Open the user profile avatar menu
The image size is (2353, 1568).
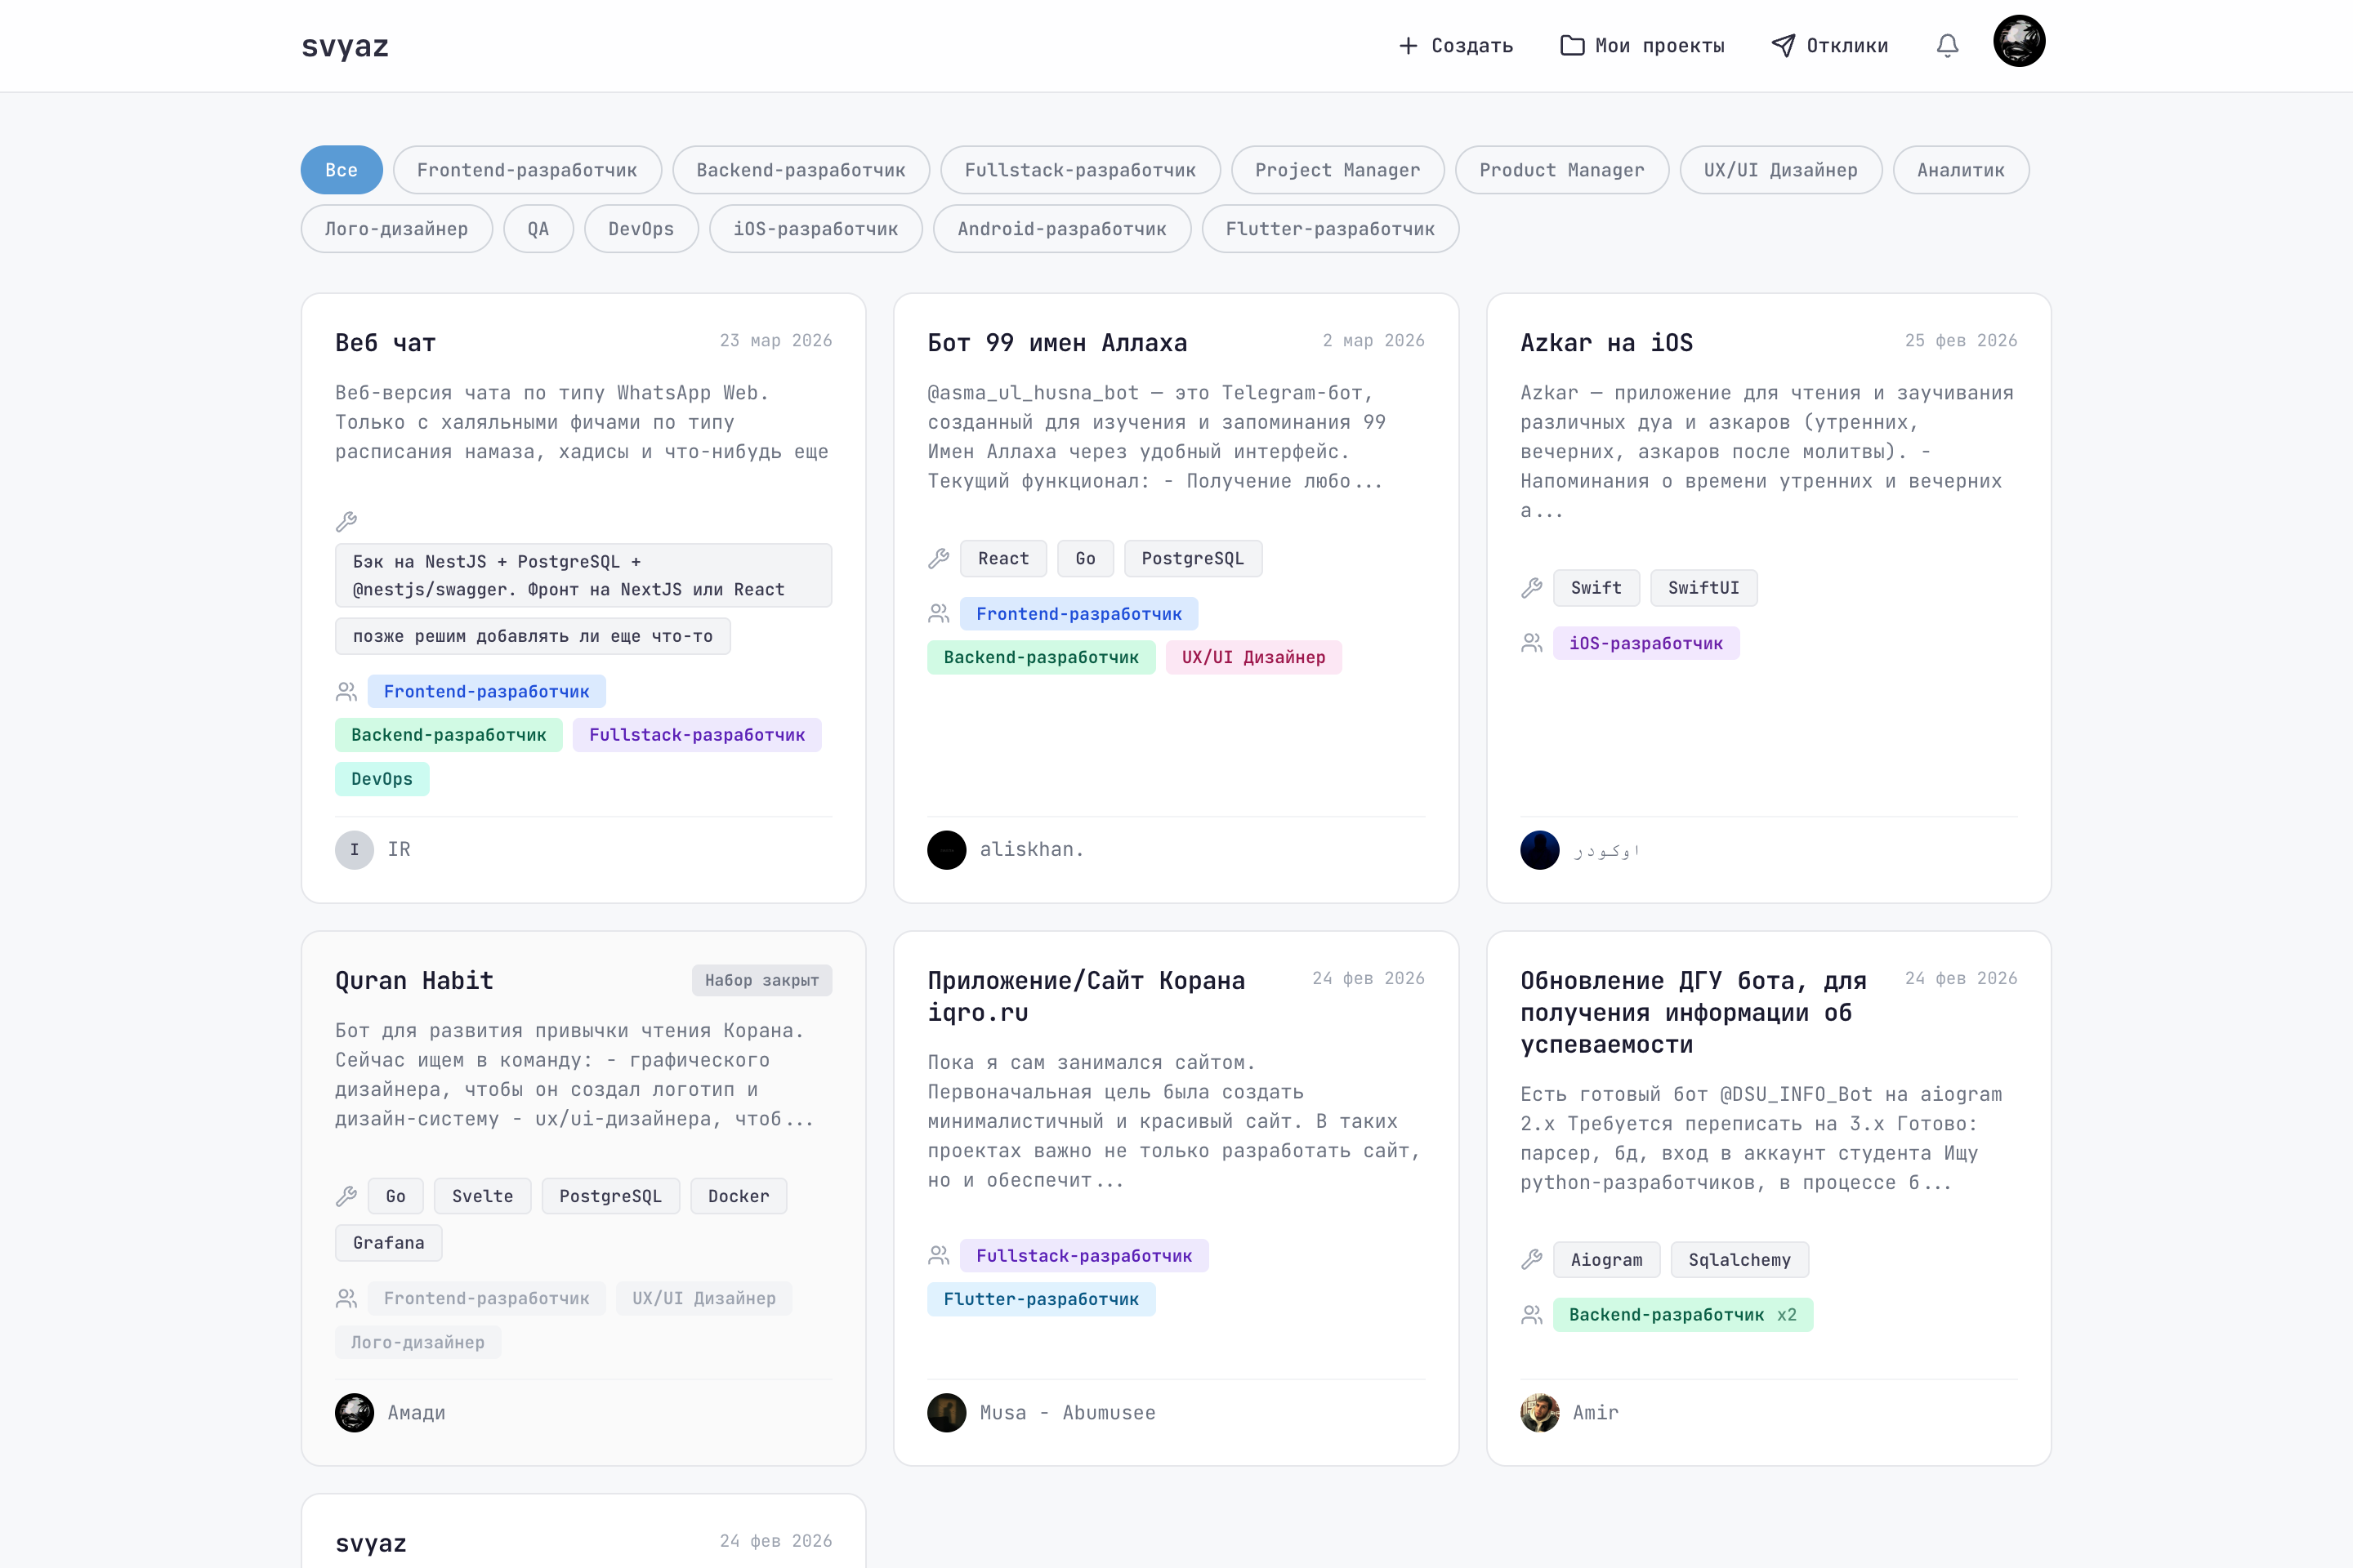tap(2019, 42)
